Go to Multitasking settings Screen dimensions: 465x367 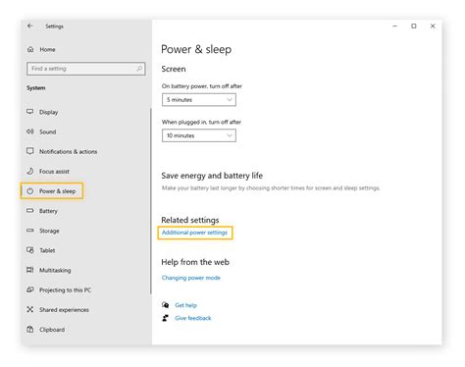click(x=55, y=270)
